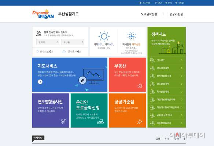214x146 pixels.
Task: Open the orange 공공기준점 tile
Action: click(127, 111)
